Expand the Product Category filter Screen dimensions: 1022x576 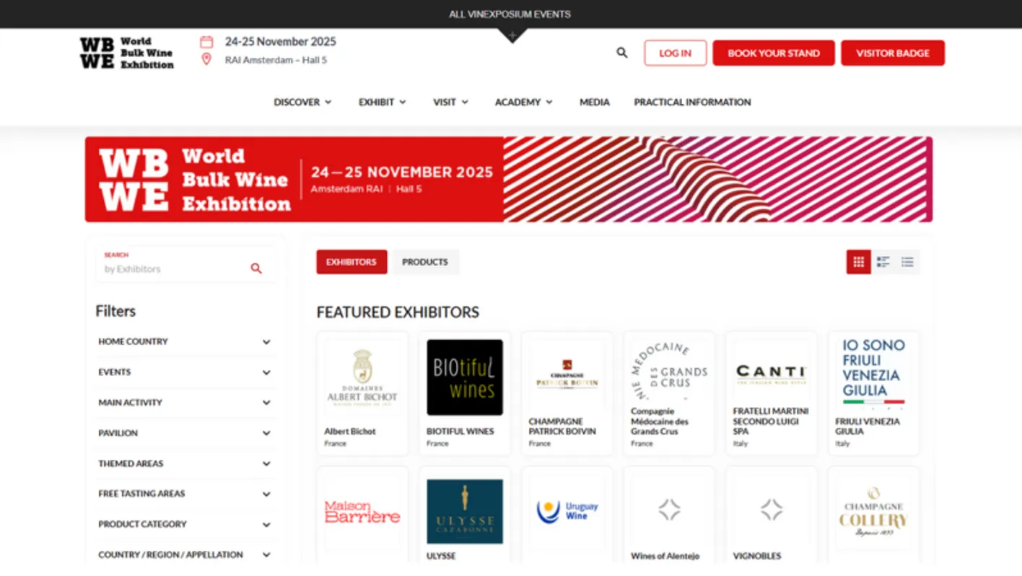(x=185, y=524)
